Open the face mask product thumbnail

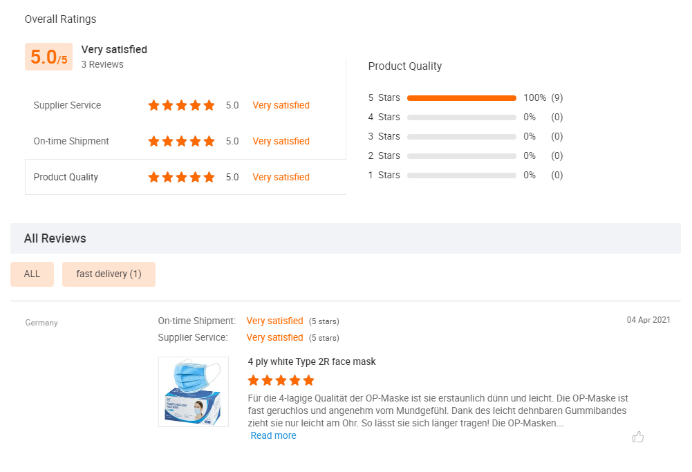194,391
